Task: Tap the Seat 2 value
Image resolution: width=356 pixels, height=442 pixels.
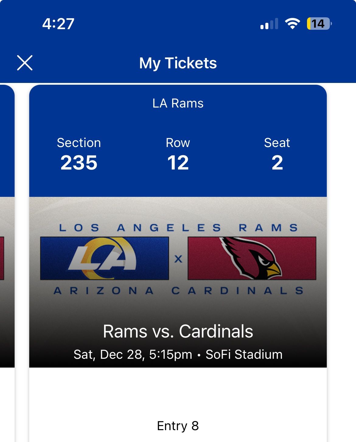Action: click(x=277, y=163)
